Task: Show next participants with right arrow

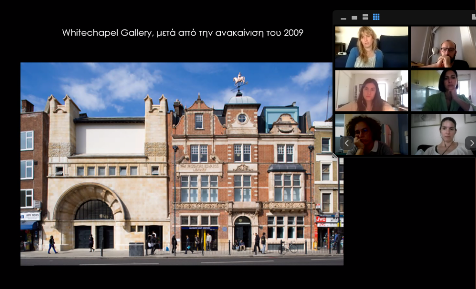Action: (471, 143)
